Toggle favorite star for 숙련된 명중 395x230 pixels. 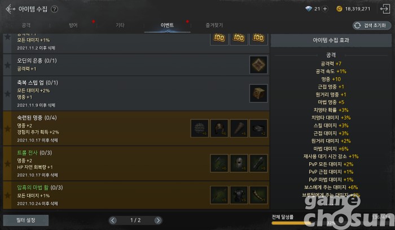coord(7,129)
